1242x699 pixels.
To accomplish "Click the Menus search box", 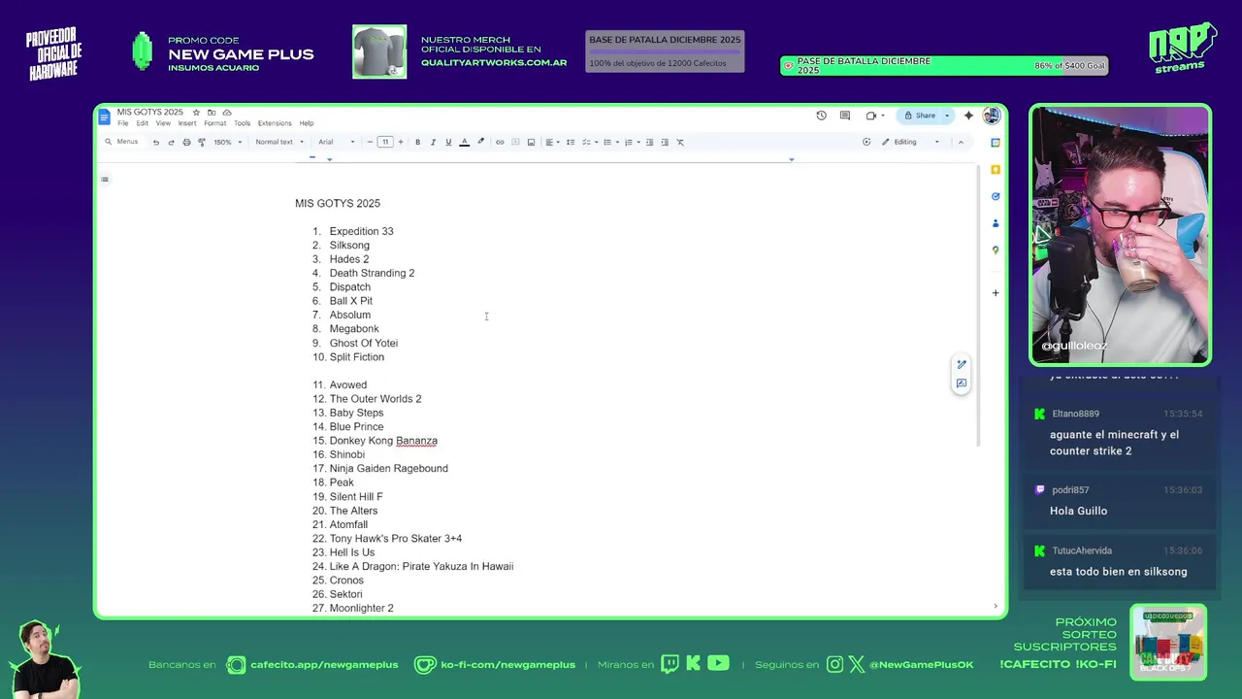I will 121,142.
